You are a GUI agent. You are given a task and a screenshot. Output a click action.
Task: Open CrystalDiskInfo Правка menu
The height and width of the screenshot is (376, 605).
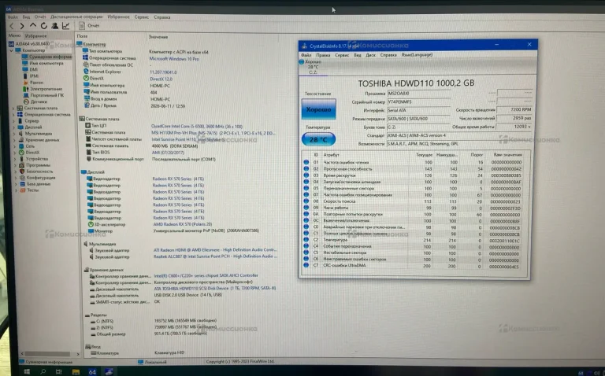pos(323,55)
